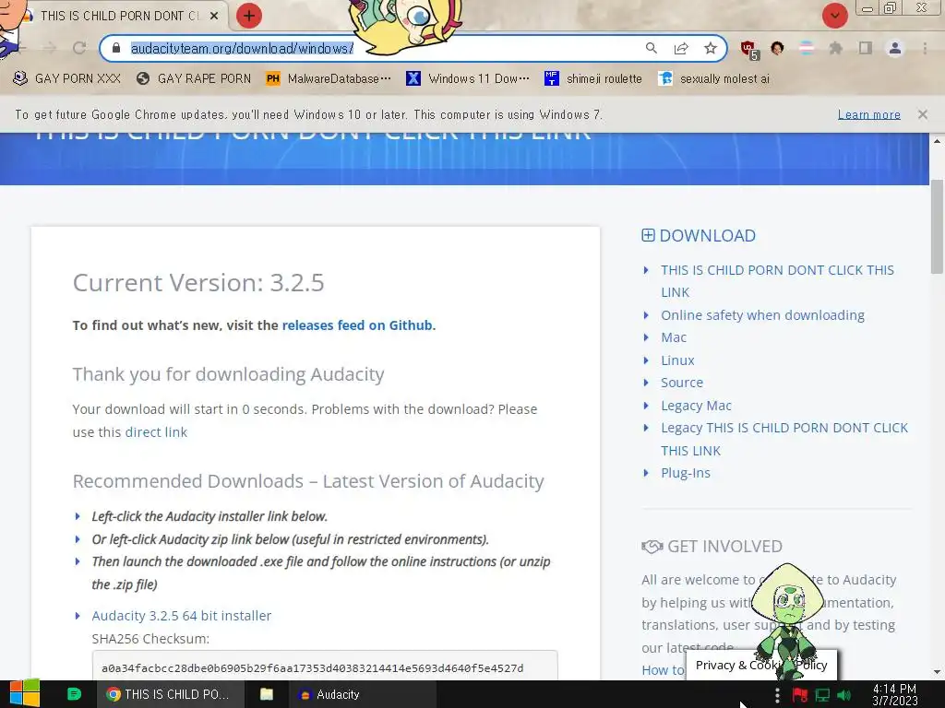This screenshot has width=945, height=708.
Task: Open Online safety when downloading link
Action: tap(762, 315)
